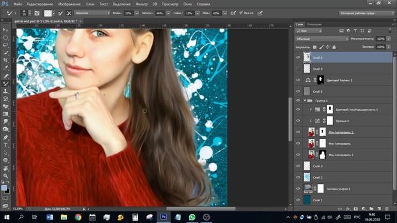This screenshot has width=397, height=223.
Task: Click foreground color swatch in toolbar
Action: tap(4, 188)
